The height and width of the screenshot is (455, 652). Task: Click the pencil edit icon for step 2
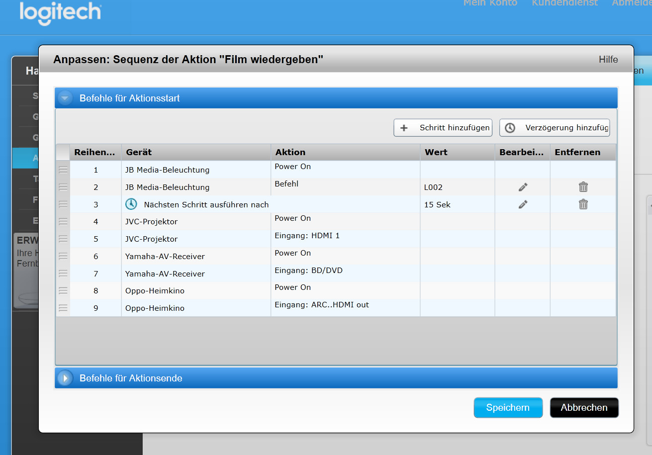coord(523,187)
